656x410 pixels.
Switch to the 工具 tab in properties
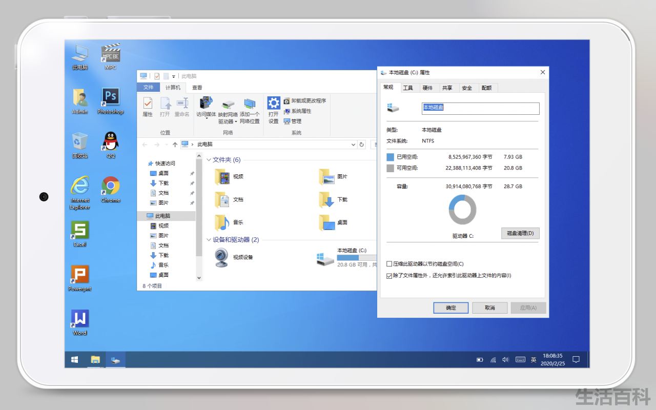coord(408,88)
